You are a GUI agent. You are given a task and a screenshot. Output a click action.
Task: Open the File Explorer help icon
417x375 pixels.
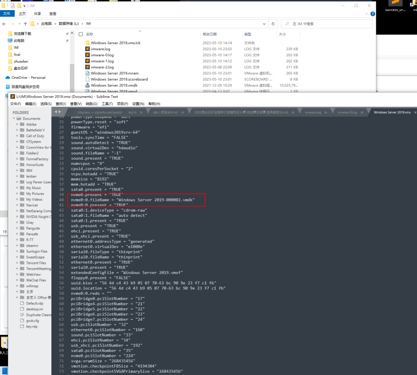[373, 14]
